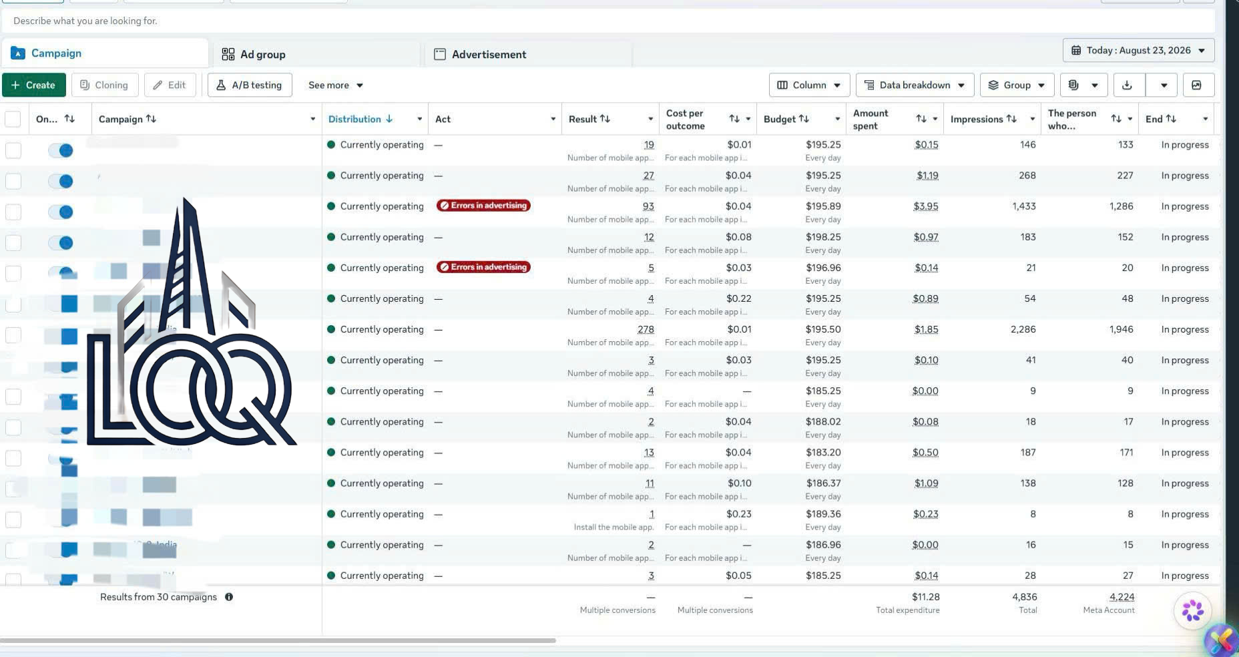Expand the Data breakdown dropdown
1239x657 pixels.
915,85
